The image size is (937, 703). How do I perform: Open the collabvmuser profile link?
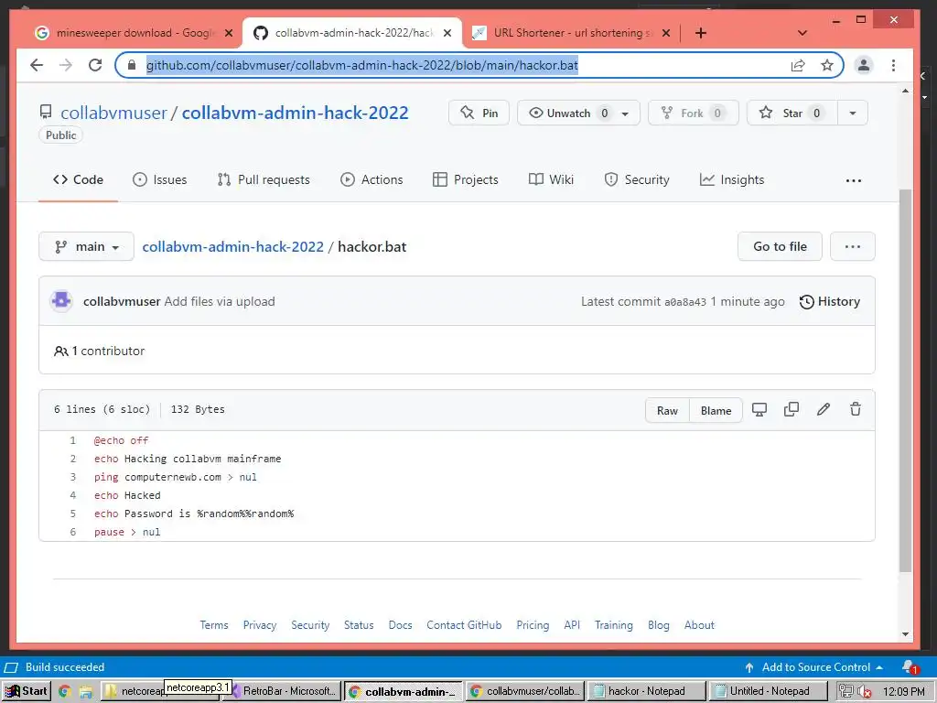pyautogui.click(x=113, y=113)
